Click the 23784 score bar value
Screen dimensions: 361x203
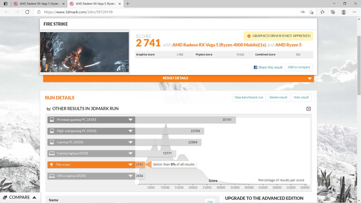(x=195, y=131)
